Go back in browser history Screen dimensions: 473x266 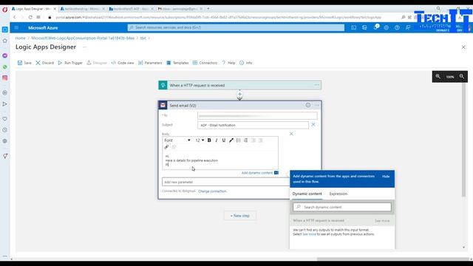15,17
